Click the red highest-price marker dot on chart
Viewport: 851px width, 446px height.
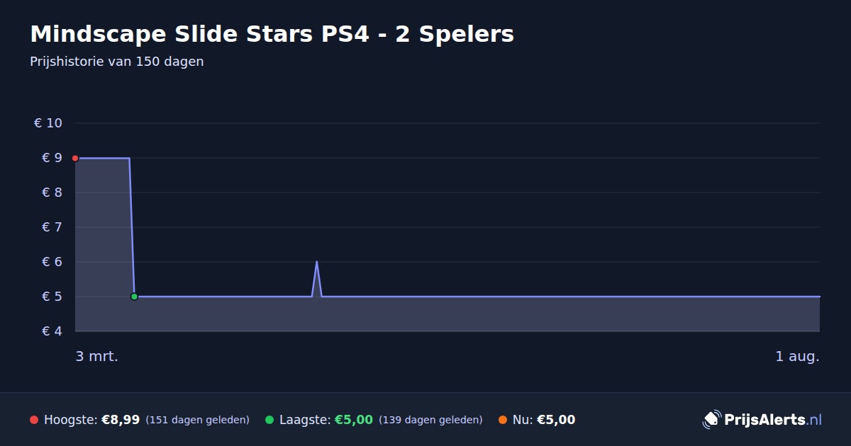(x=75, y=158)
